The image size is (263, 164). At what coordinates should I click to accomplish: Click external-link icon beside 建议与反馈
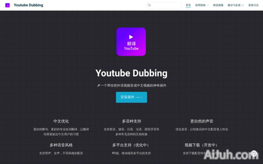(x=243, y=5)
